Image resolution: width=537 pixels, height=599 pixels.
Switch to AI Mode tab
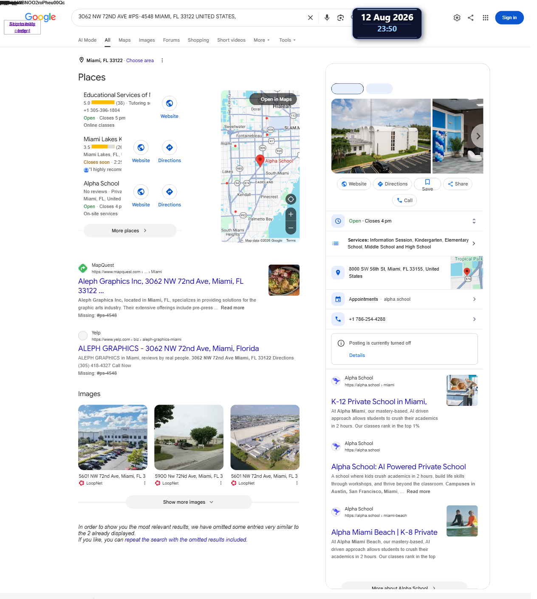(87, 40)
